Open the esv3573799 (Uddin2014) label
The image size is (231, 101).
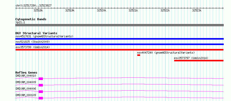pyautogui.click(x=33, y=47)
